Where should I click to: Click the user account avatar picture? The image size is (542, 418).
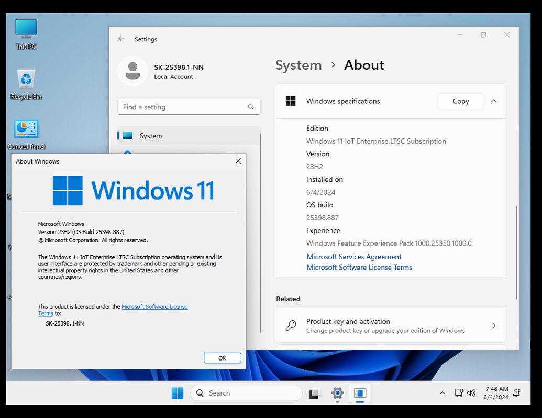132,71
